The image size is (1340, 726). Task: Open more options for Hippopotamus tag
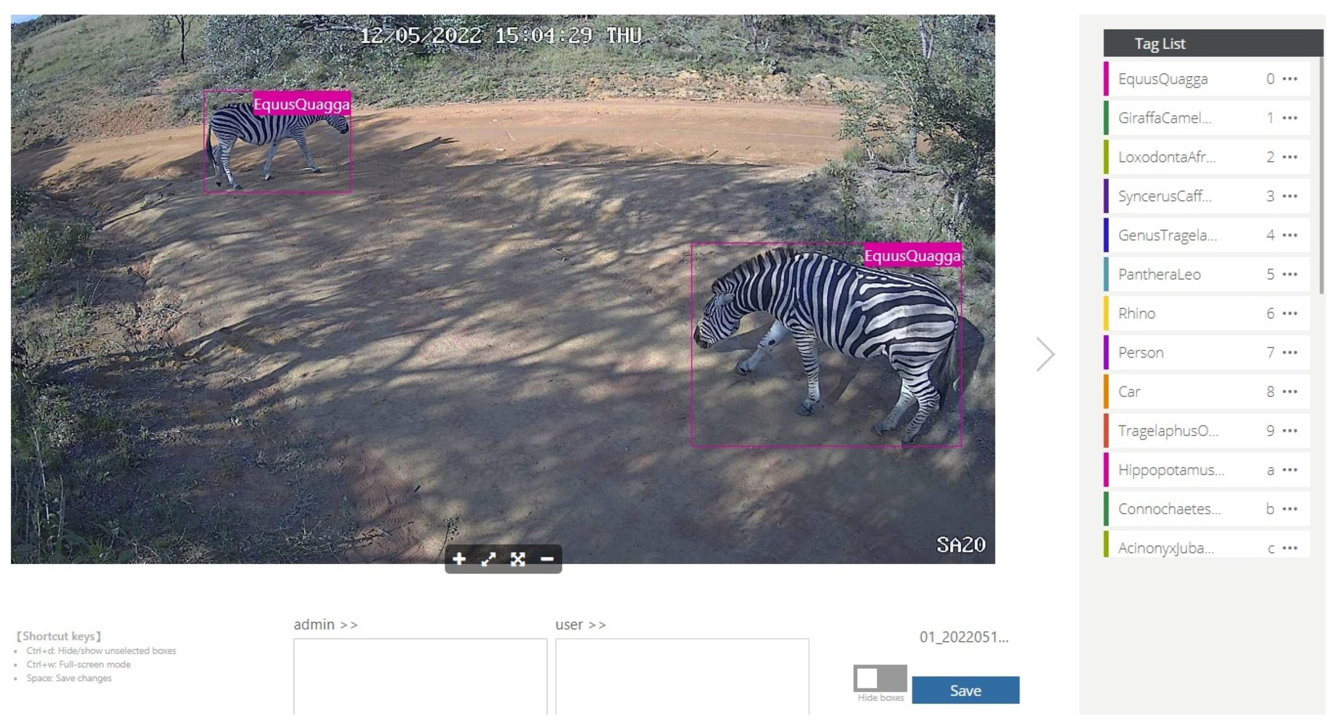click(x=1290, y=469)
